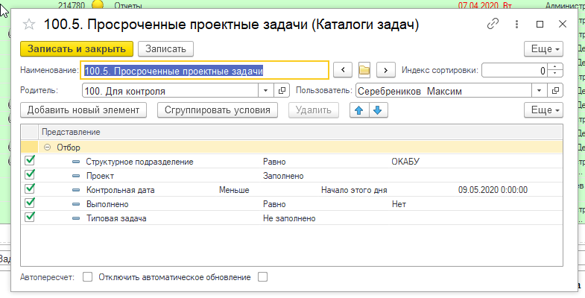Click Добавить новый элемент button
Viewport: 585px width, 298px height.
coord(83,110)
